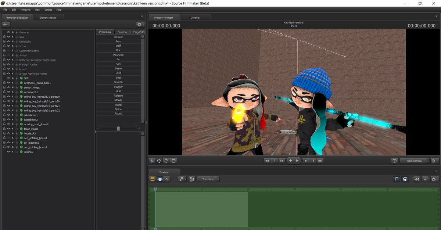Jump to last frame with fast-forward button
441x230 pixels.
click(x=320, y=161)
